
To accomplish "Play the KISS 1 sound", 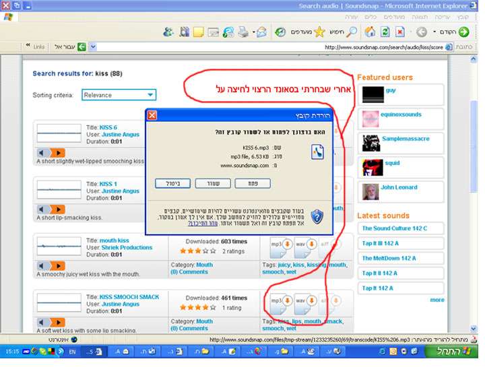I will click(x=58, y=209).
